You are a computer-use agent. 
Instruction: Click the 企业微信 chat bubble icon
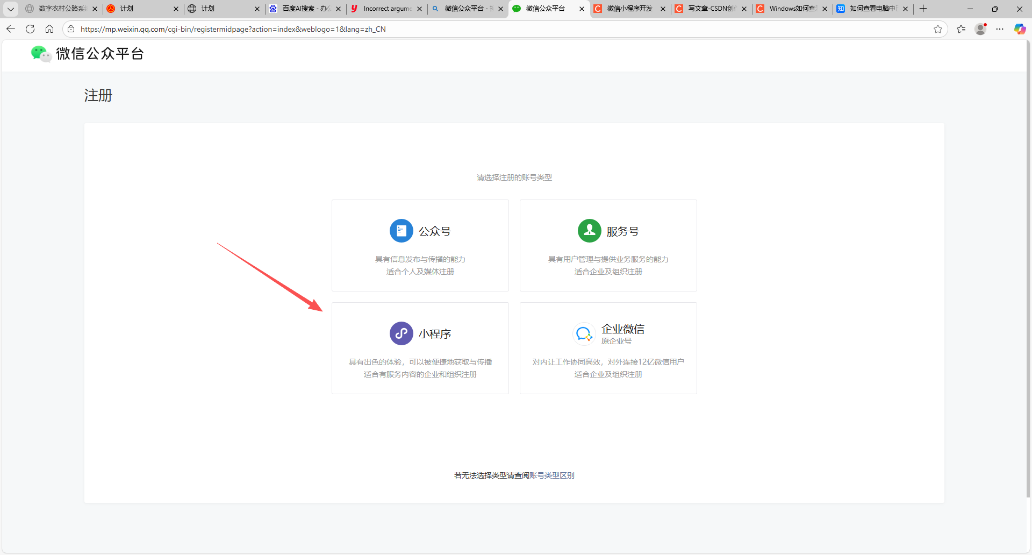click(x=584, y=333)
